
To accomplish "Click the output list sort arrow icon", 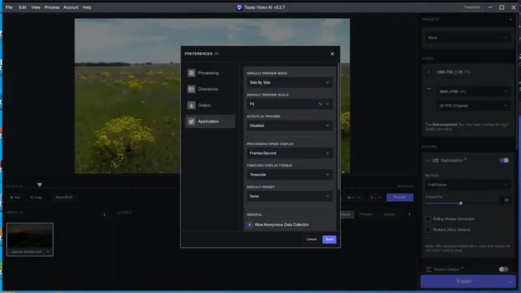I will click(410, 215).
